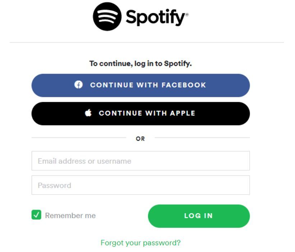Viewport: 295px width, 252px height.
Task: Continue with Apple login
Action: pos(140,113)
